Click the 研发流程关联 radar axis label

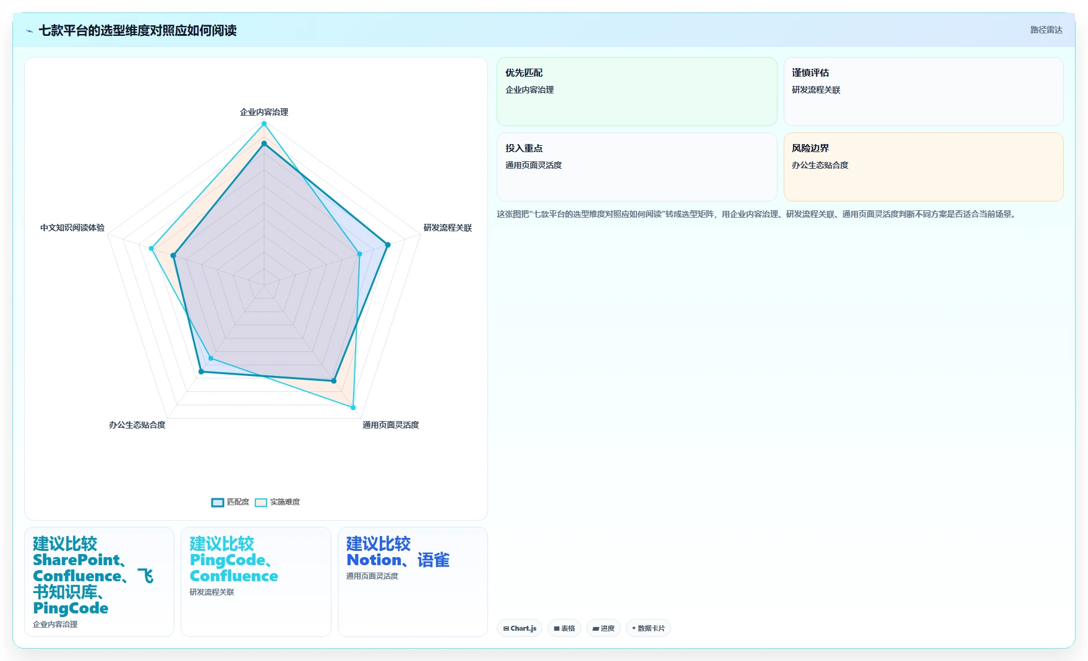click(x=447, y=228)
